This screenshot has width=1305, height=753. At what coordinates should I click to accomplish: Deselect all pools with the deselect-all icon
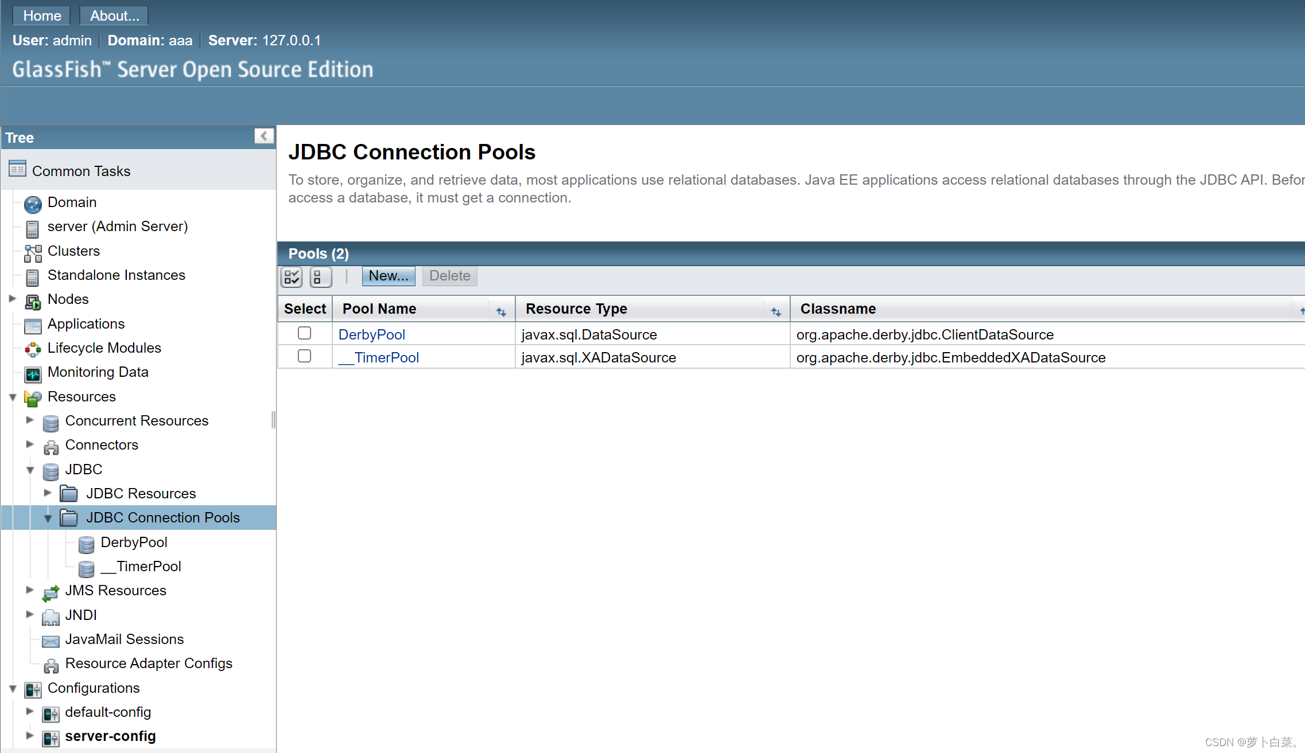click(x=320, y=277)
